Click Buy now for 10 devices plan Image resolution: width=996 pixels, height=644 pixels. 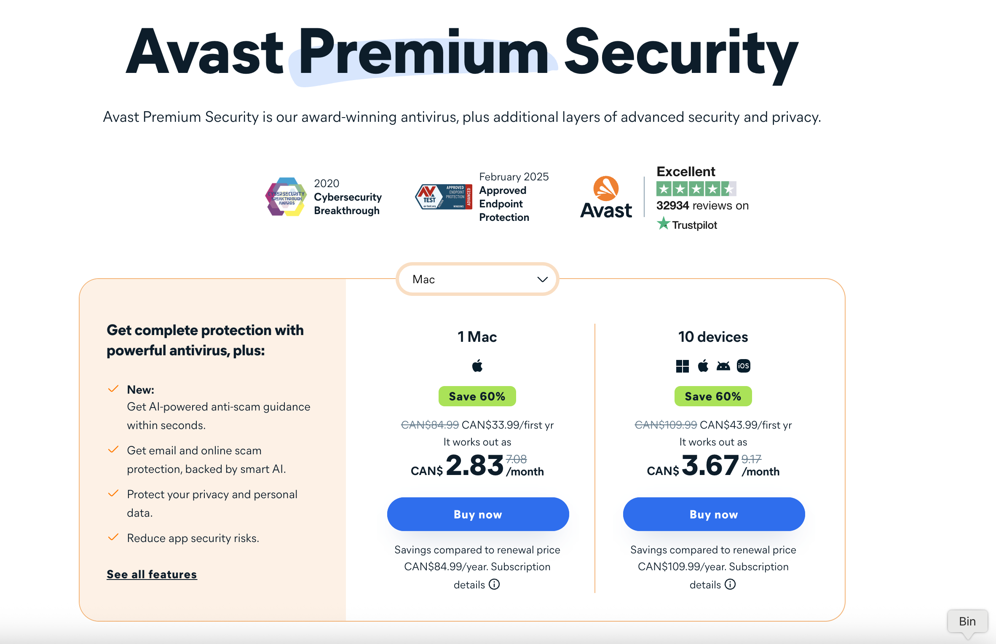point(714,514)
